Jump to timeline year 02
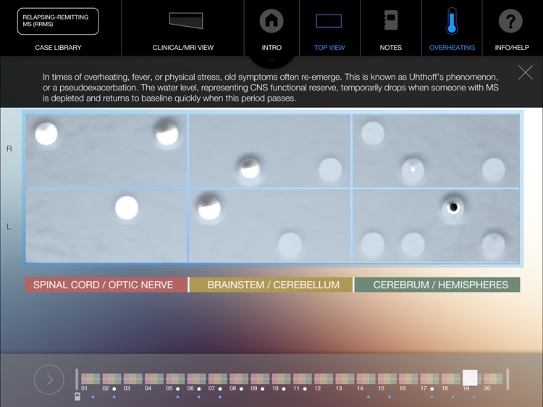Screen dimensions: 543x407 [x=111, y=379]
